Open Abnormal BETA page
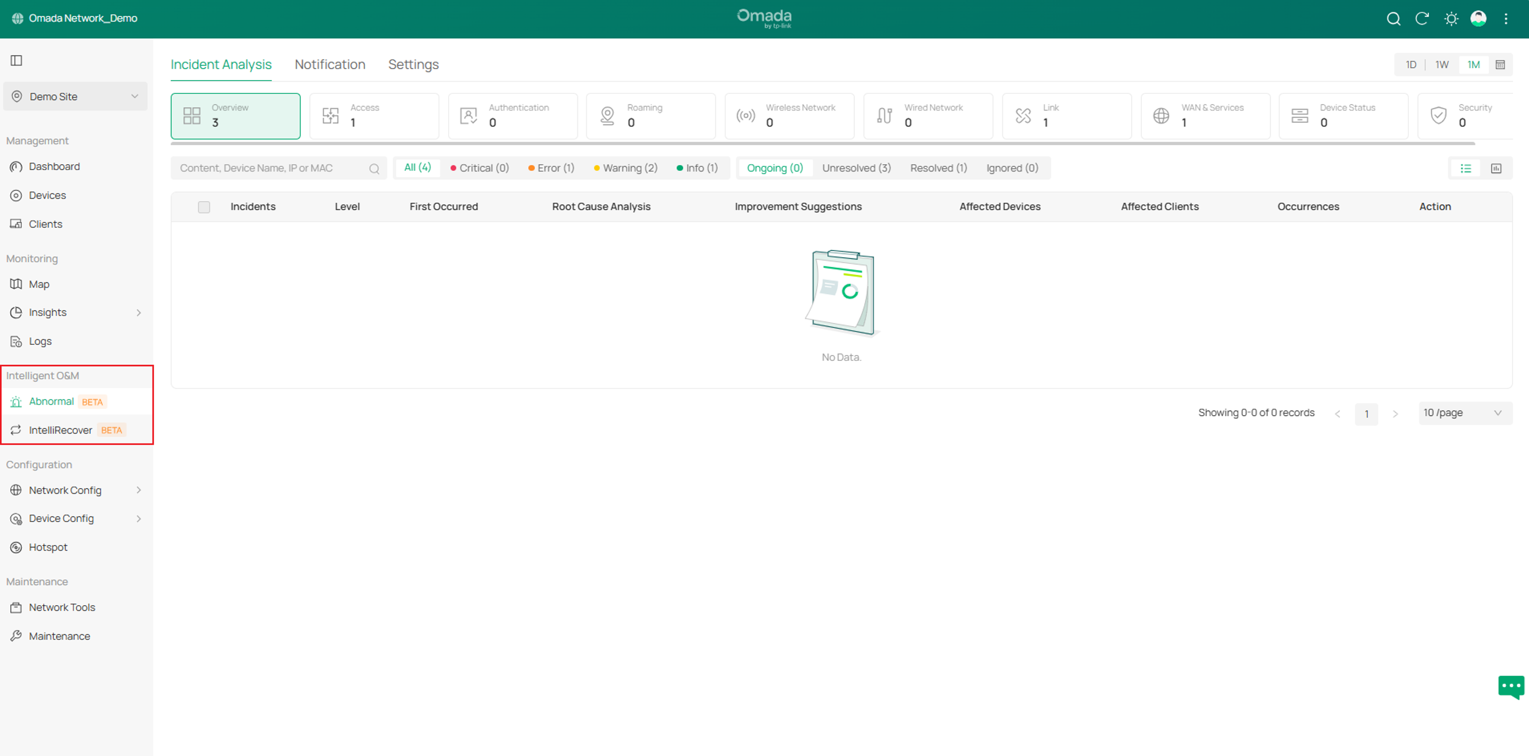The image size is (1529, 756). pyautogui.click(x=76, y=402)
